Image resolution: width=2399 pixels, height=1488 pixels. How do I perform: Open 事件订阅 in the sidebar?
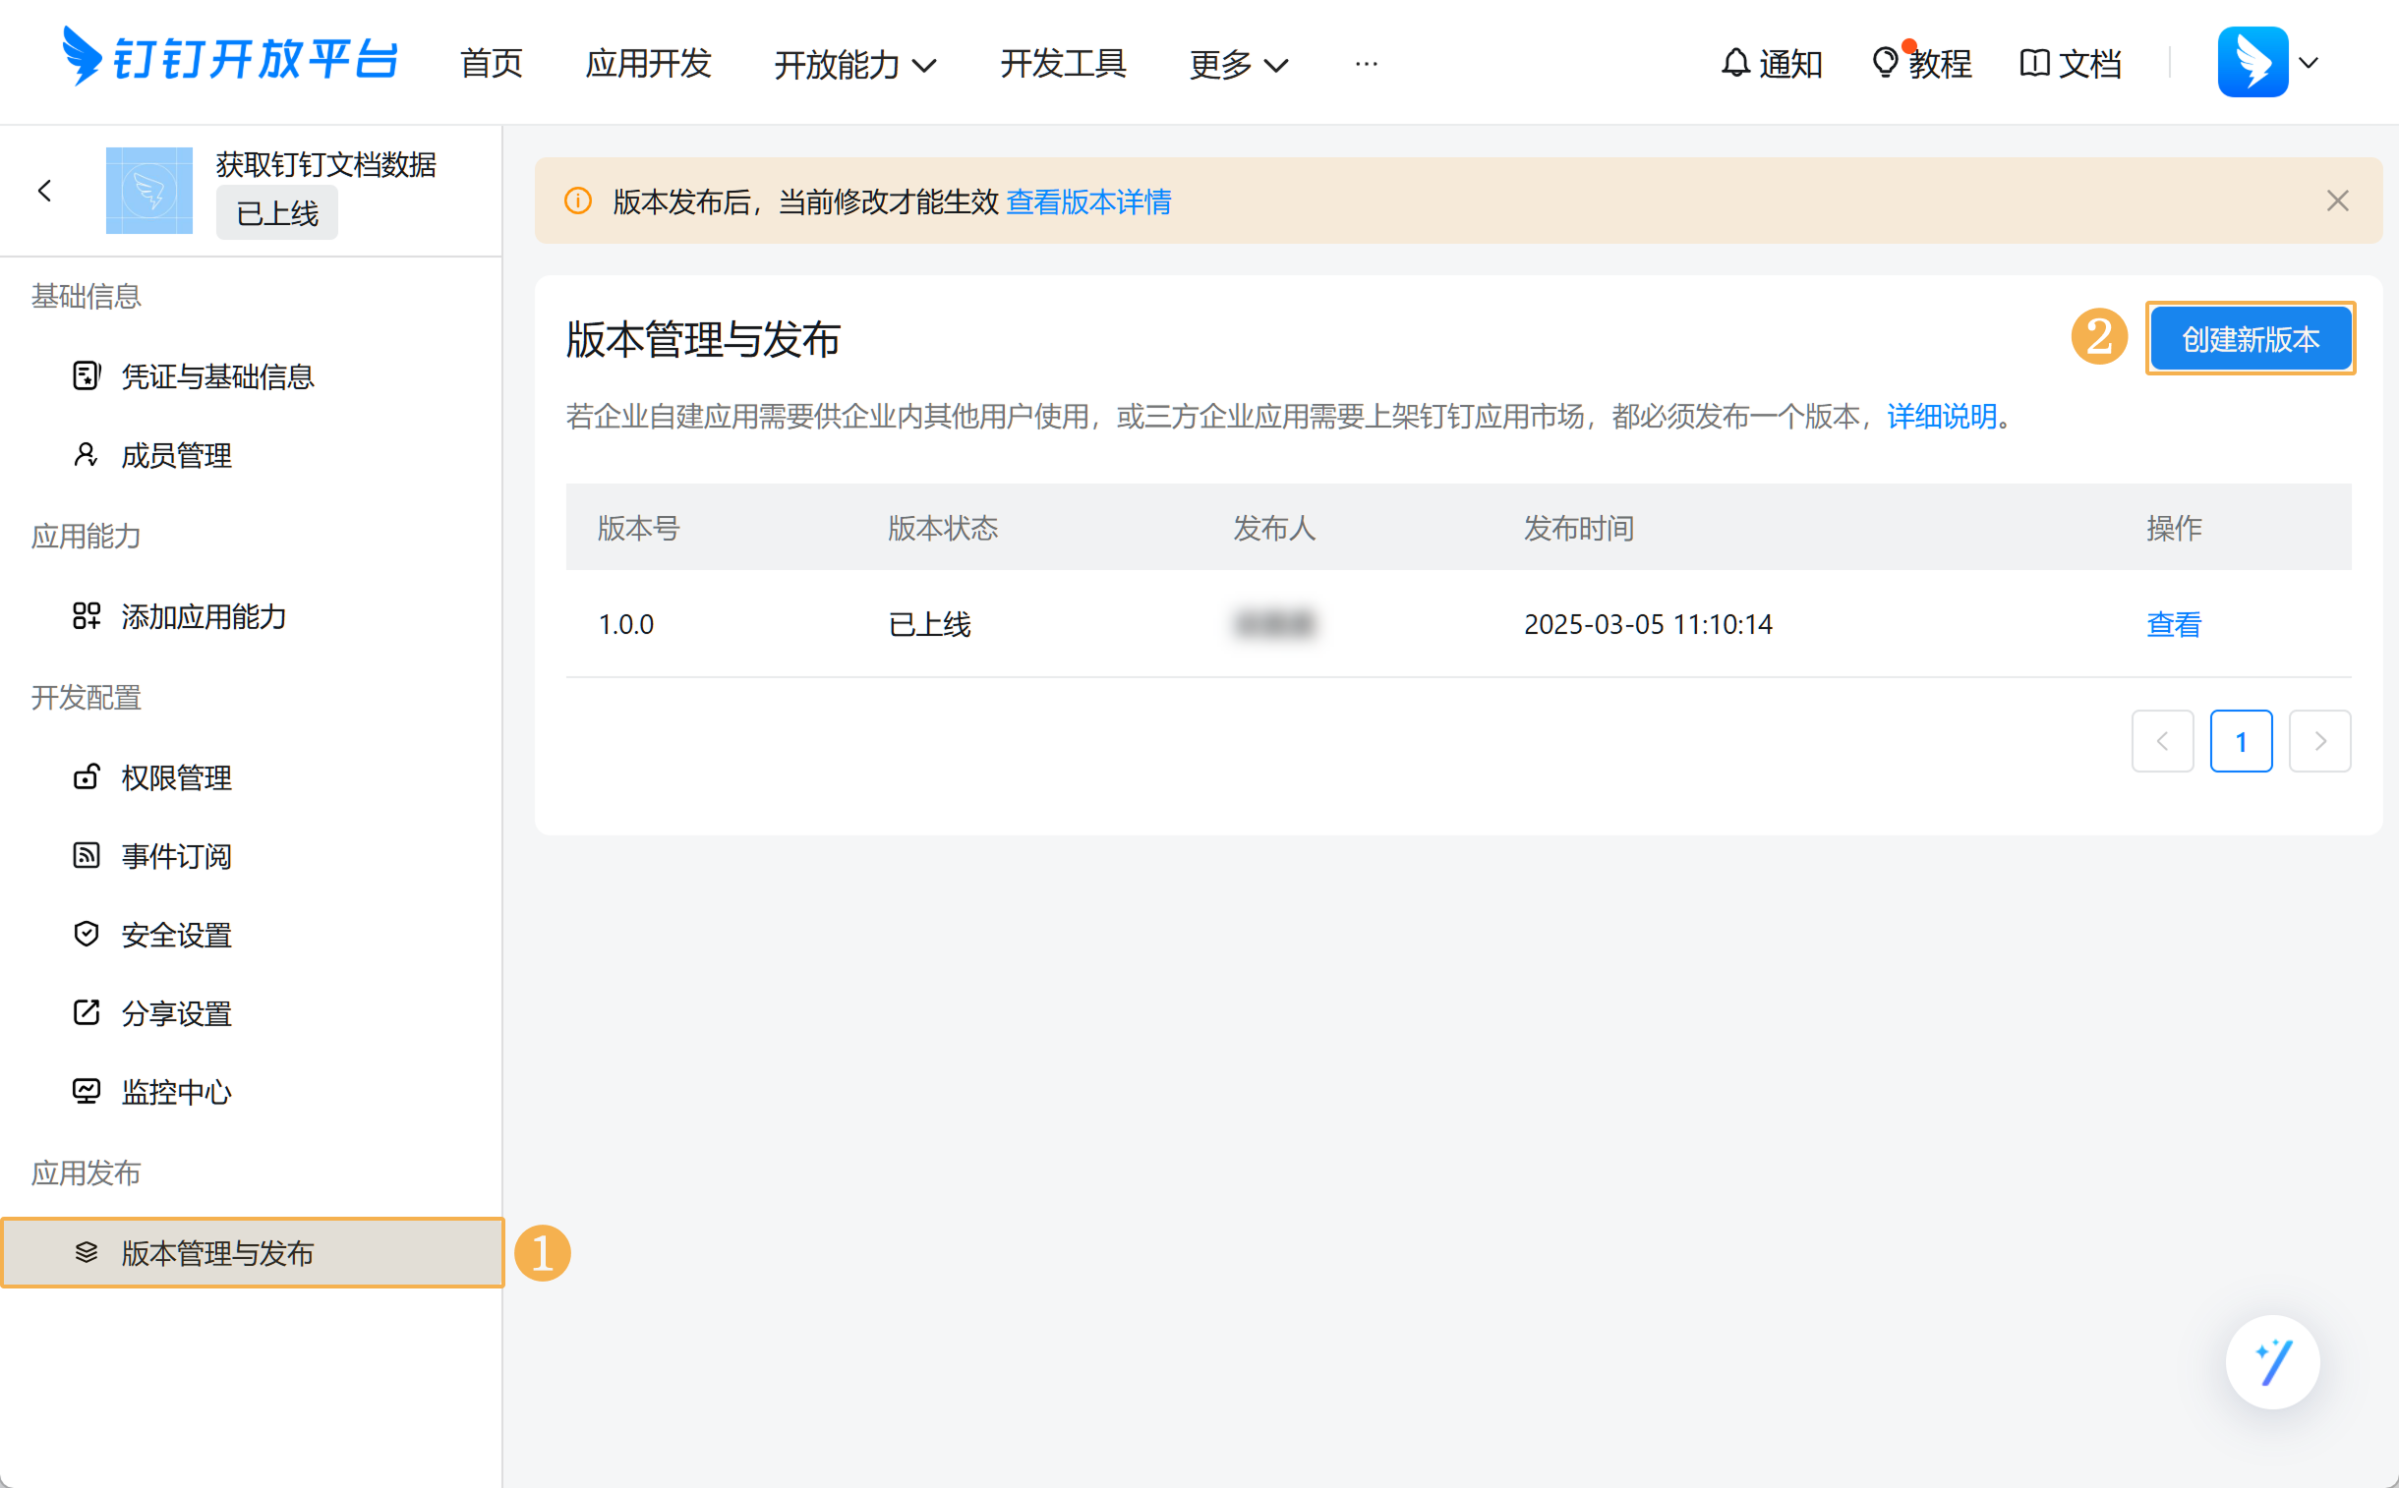[176, 856]
